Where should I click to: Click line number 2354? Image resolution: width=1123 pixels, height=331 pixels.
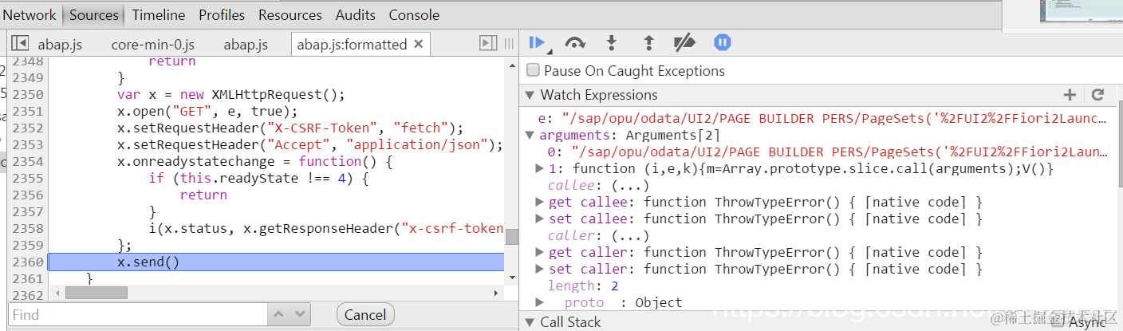click(x=28, y=161)
